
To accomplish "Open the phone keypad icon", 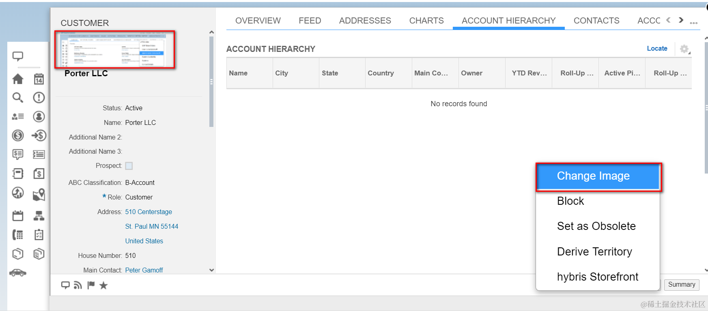I will [x=18, y=234].
